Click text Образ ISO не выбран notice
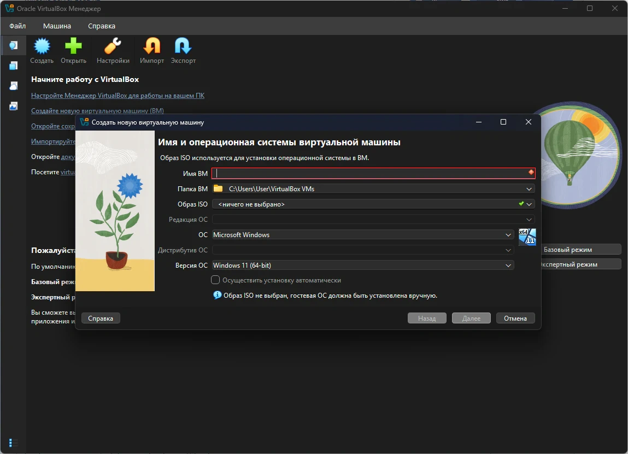Screen dimensions: 628x454 click(x=331, y=296)
